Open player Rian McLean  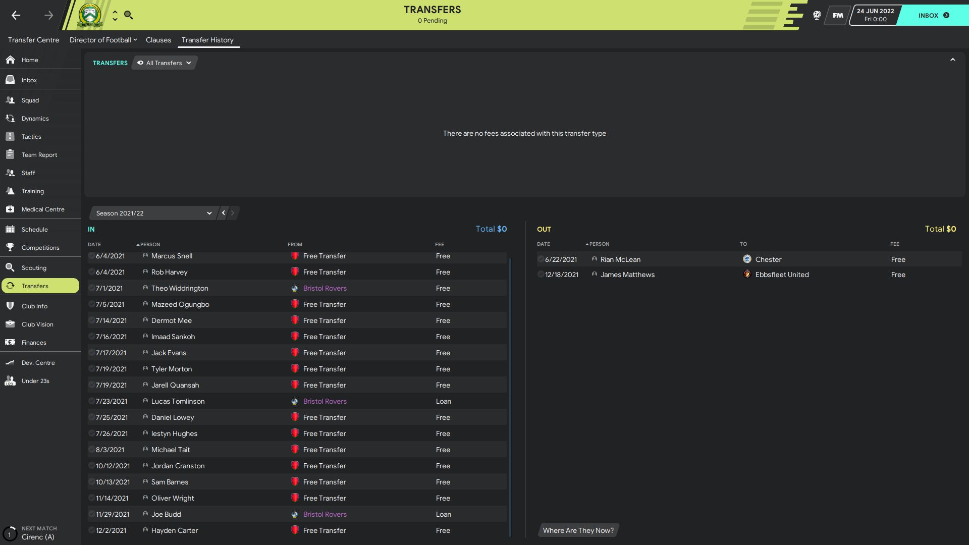coord(620,259)
